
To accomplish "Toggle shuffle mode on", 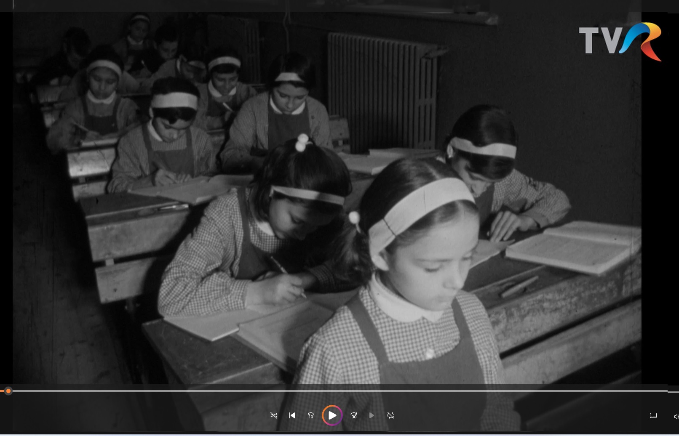I will pyautogui.click(x=274, y=415).
